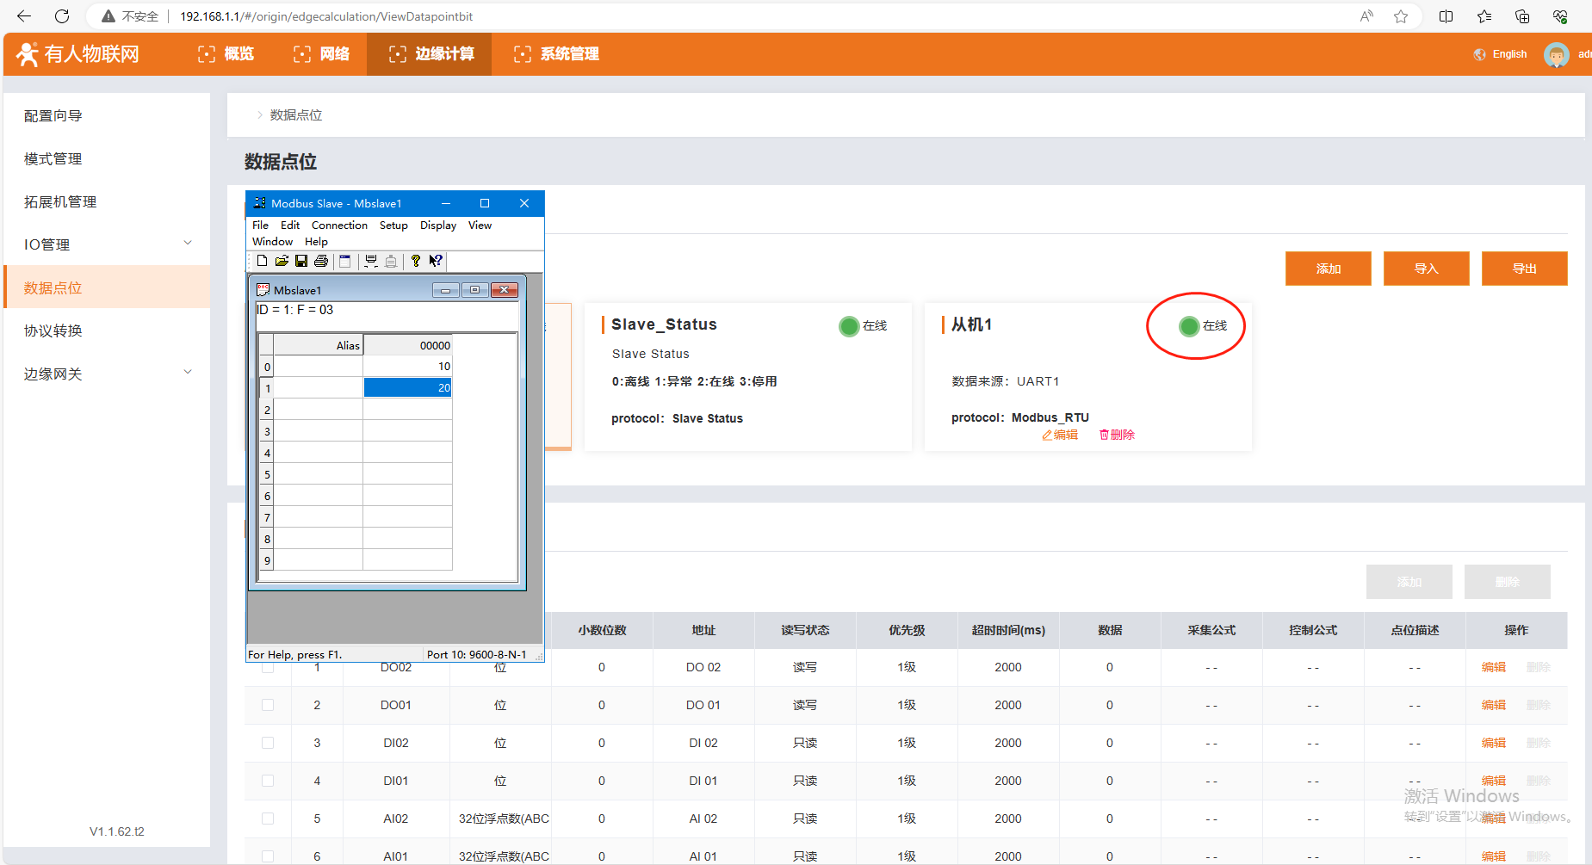Image resolution: width=1592 pixels, height=865 pixels.
Task: Tick the checkbox for row DI02
Action: tap(268, 743)
